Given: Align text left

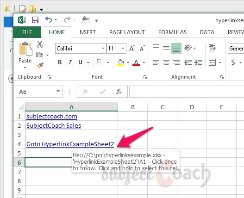Looking at the screenshot, I should click(156, 62).
